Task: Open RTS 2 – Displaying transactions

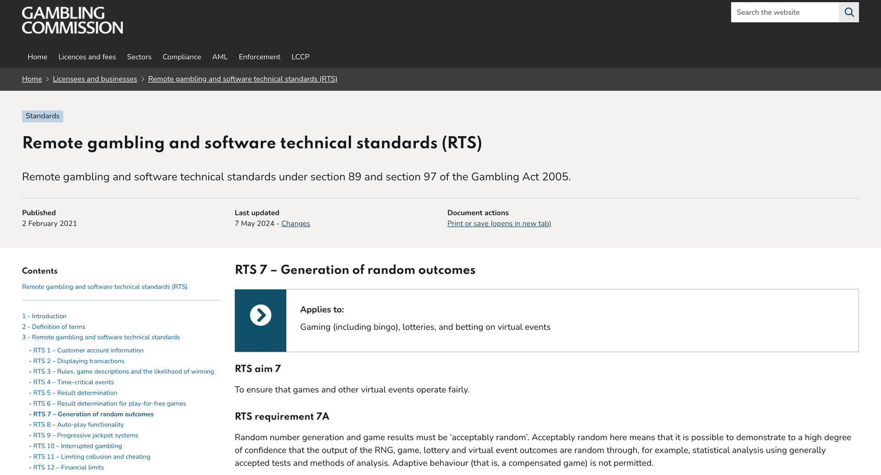Action: tap(78, 361)
